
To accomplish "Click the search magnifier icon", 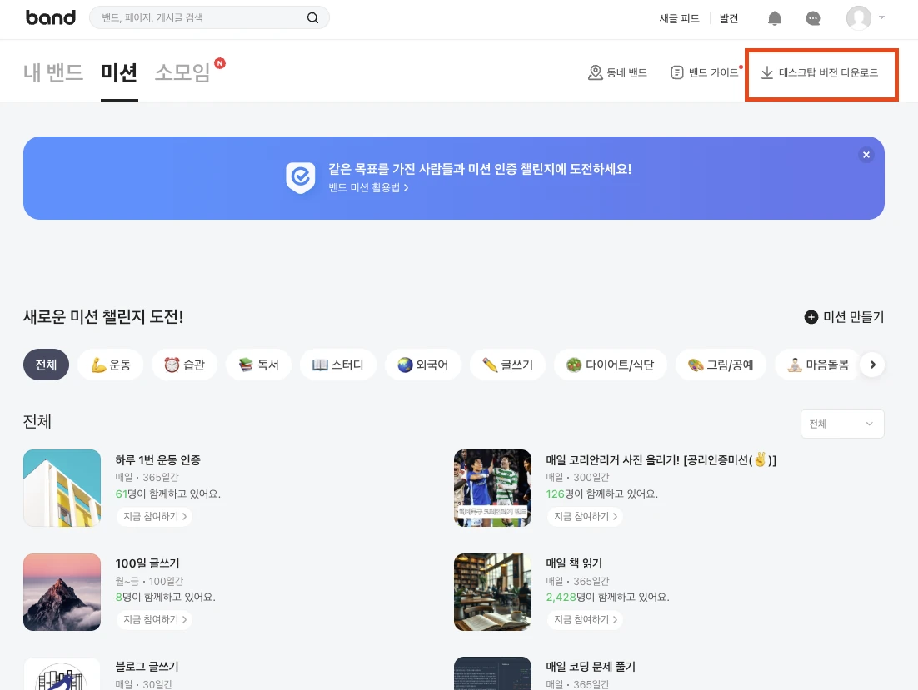I will point(312,17).
